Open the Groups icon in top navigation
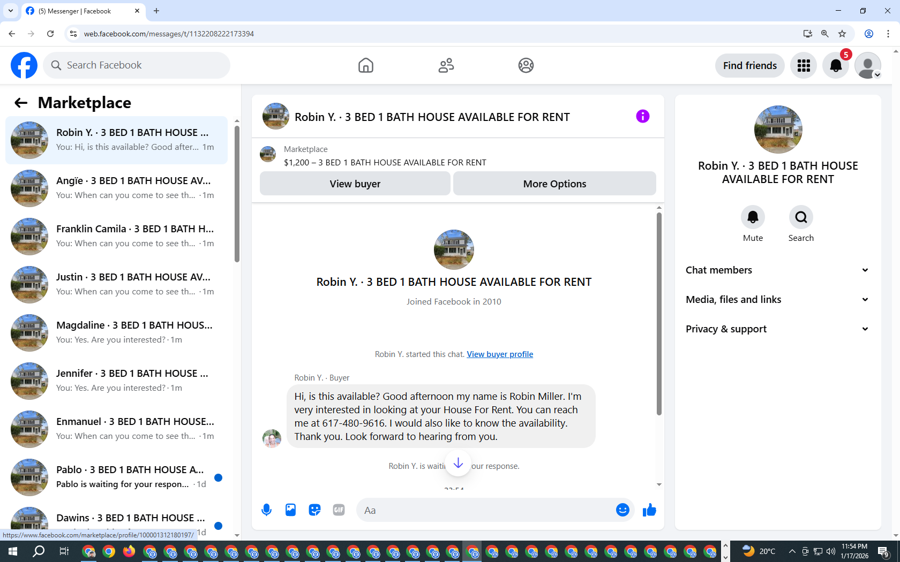The height and width of the screenshot is (562, 900). coord(526,65)
